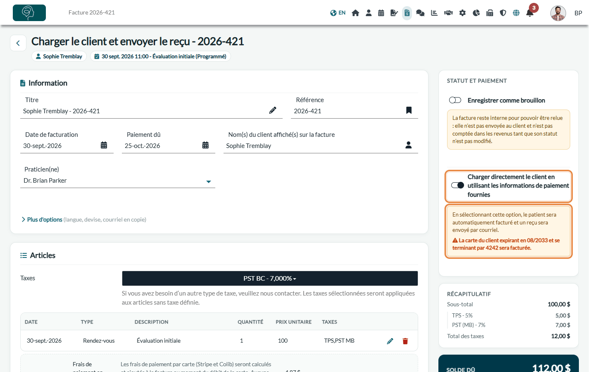The width and height of the screenshot is (595, 372).
Task: Open the settings gear icon
Action: click(x=462, y=13)
